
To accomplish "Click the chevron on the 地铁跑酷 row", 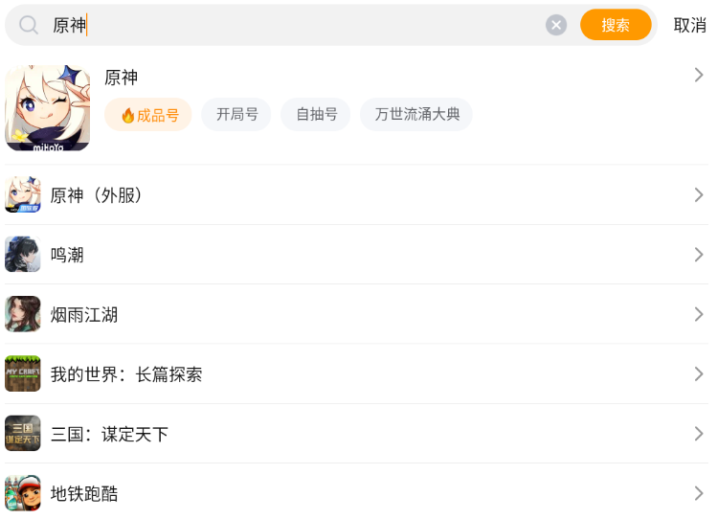I will [x=699, y=493].
